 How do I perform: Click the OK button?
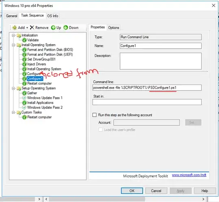(132, 191)
